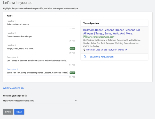Click the green Ad badge in preview
The image size is (155, 119).
pyautogui.click(x=85, y=37)
